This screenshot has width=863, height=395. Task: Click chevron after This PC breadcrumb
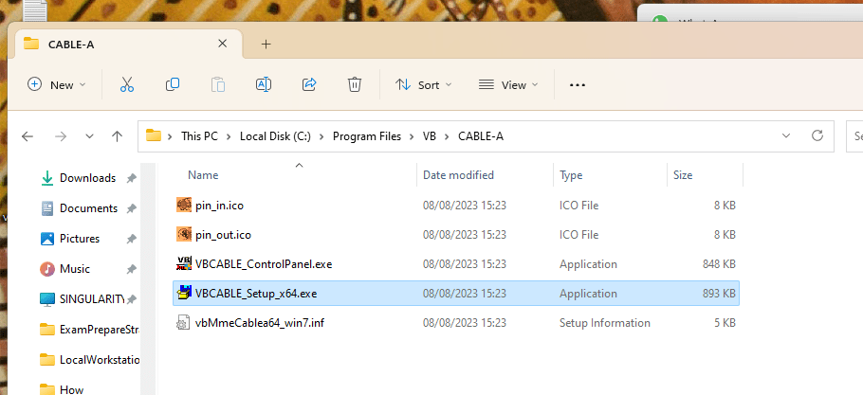pos(229,136)
